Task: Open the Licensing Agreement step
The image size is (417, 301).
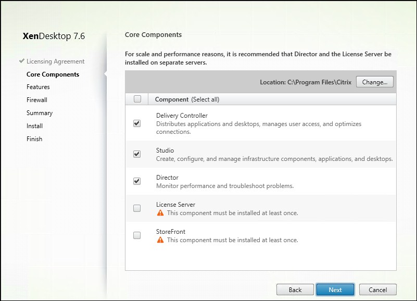Action: 55,61
